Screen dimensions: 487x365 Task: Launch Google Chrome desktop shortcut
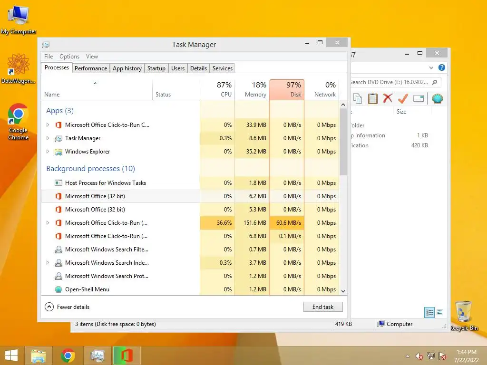click(x=19, y=122)
